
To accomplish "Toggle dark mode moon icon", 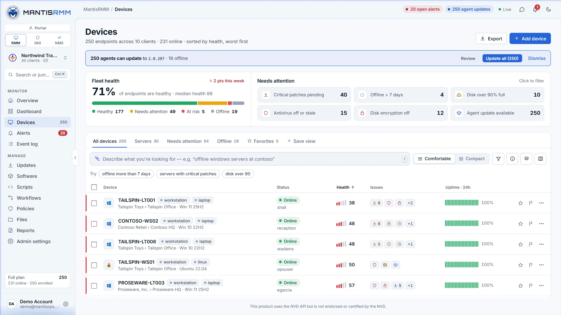I will tap(549, 10).
